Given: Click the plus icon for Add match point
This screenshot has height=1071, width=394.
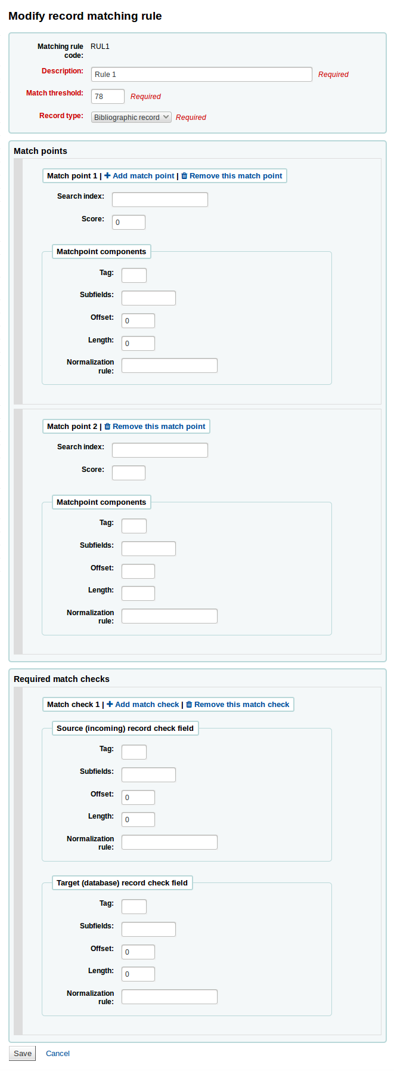Looking at the screenshot, I should pyautogui.click(x=107, y=176).
